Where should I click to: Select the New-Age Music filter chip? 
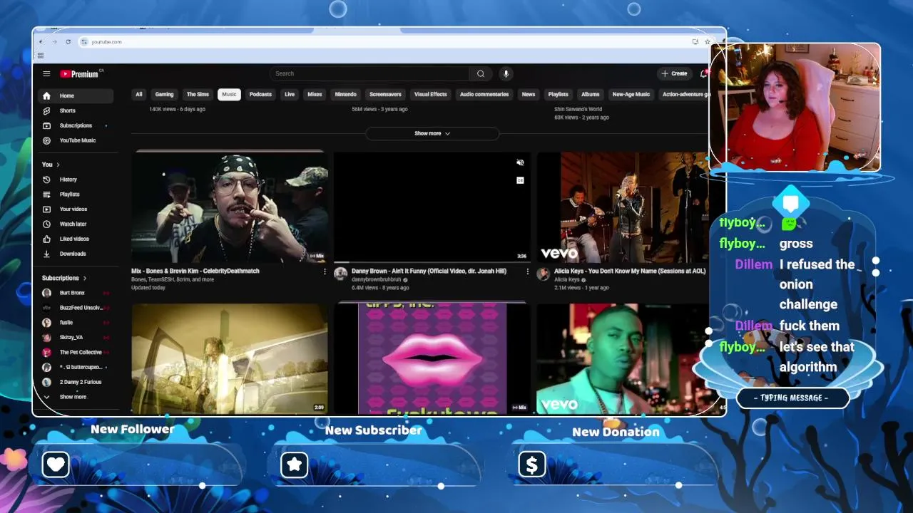coord(631,94)
